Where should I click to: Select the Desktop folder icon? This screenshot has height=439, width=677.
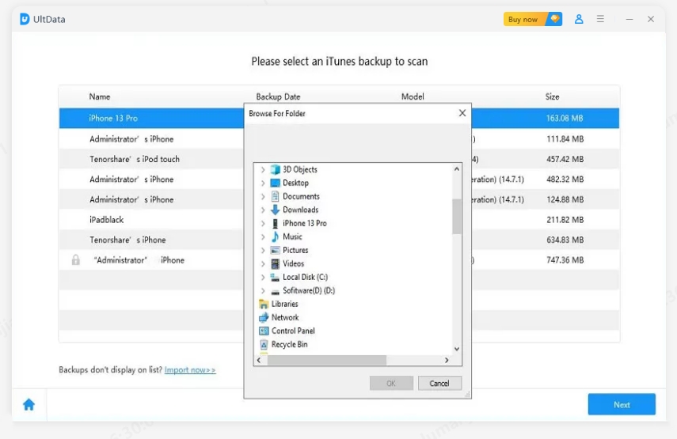pyautogui.click(x=275, y=183)
